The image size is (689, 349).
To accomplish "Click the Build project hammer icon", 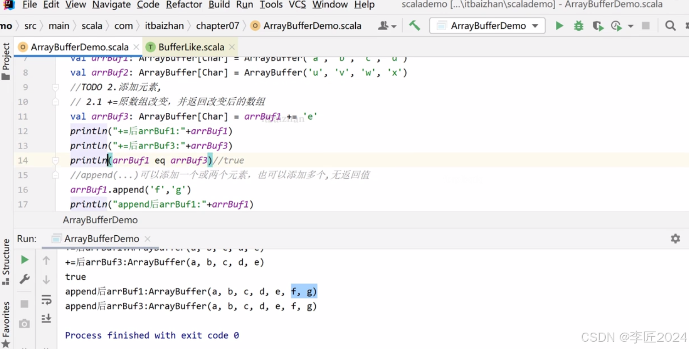I will (415, 26).
